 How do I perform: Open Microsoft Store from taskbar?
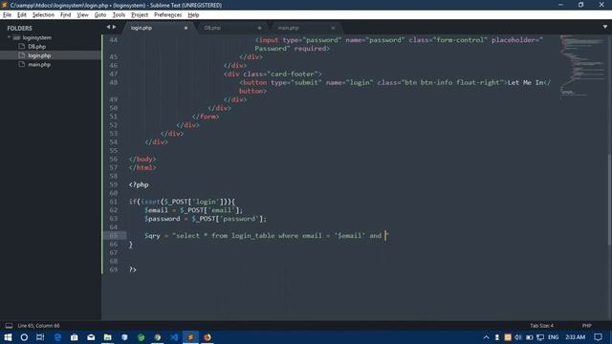point(75,337)
